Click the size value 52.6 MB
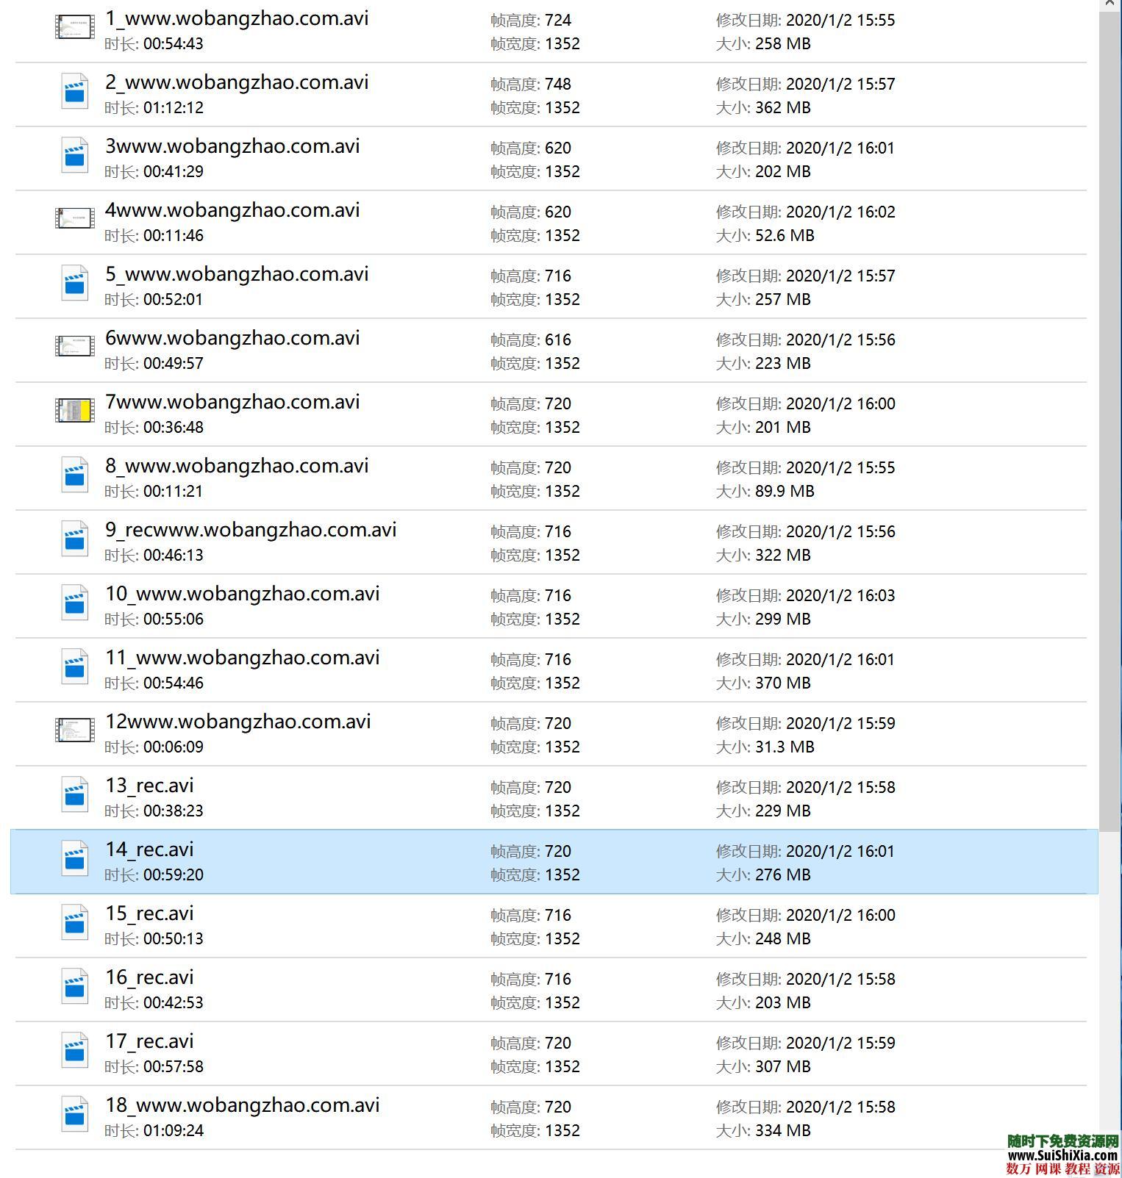Screen dimensions: 1122x1178 [785, 236]
